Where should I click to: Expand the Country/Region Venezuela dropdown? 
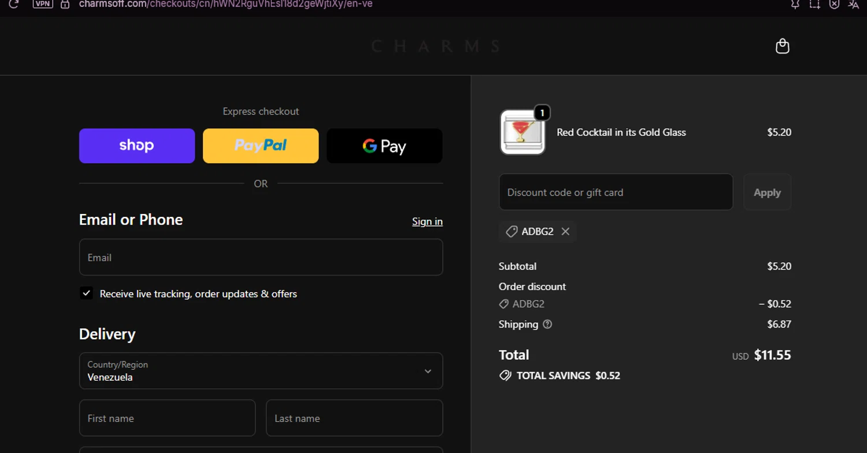coord(261,371)
